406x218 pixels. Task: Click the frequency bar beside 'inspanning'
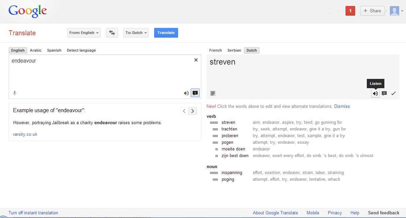(214, 173)
